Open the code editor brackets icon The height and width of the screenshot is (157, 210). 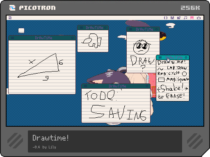(166, 18)
